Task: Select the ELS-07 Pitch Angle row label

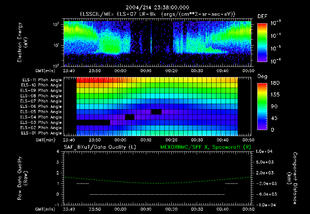Action: [41, 101]
